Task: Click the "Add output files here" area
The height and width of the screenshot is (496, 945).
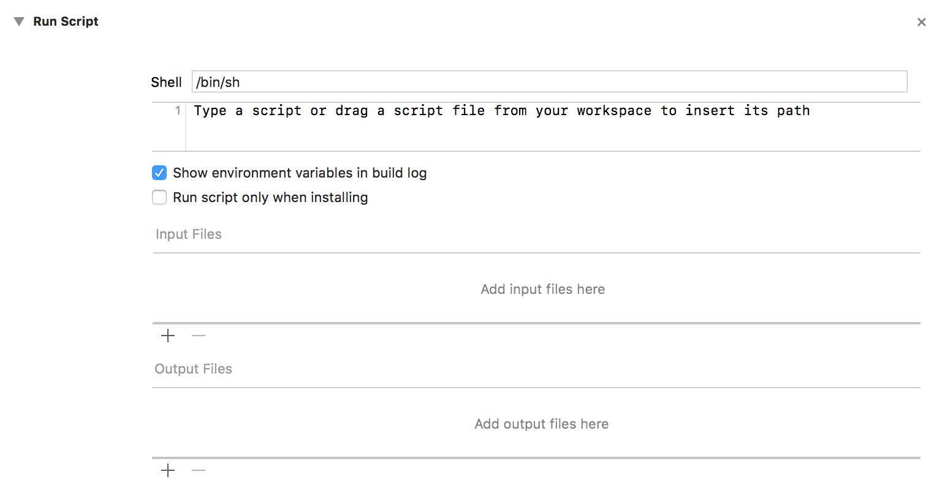Action: click(541, 423)
